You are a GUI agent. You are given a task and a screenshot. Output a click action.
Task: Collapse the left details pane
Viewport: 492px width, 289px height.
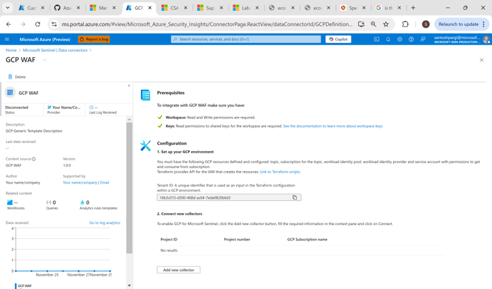click(x=129, y=86)
